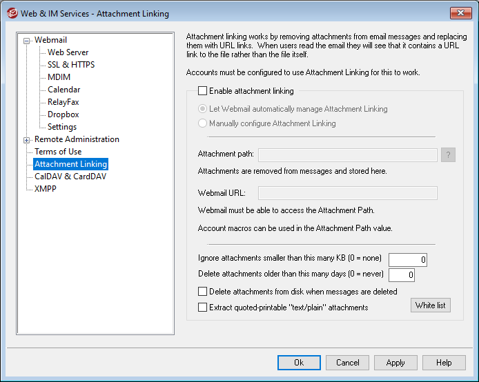
Task: Select Manually configure Attachment Linking
Action: click(202, 123)
